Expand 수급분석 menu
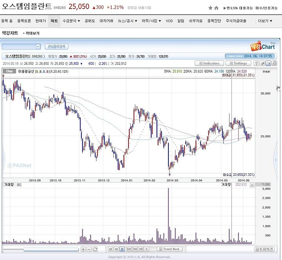Screen dimensions: 282x260 (71, 21)
